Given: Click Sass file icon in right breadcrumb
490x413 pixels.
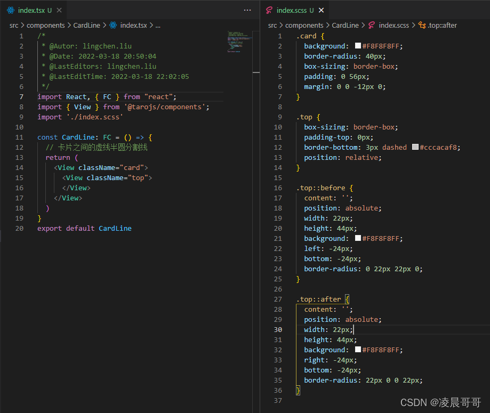Looking at the screenshot, I should pos(372,25).
